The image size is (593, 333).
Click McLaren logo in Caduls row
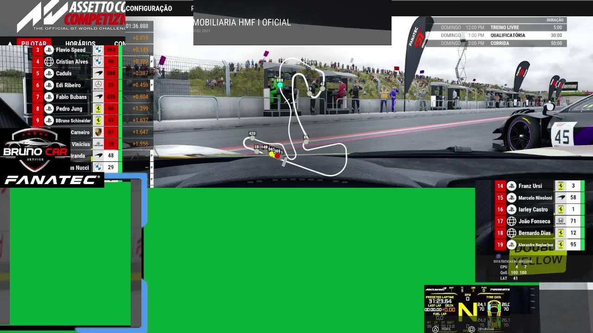coord(98,73)
